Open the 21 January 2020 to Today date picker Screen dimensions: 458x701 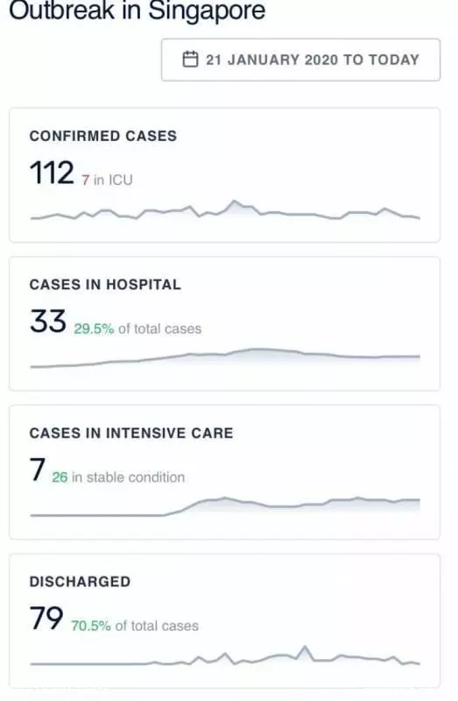[300, 60]
